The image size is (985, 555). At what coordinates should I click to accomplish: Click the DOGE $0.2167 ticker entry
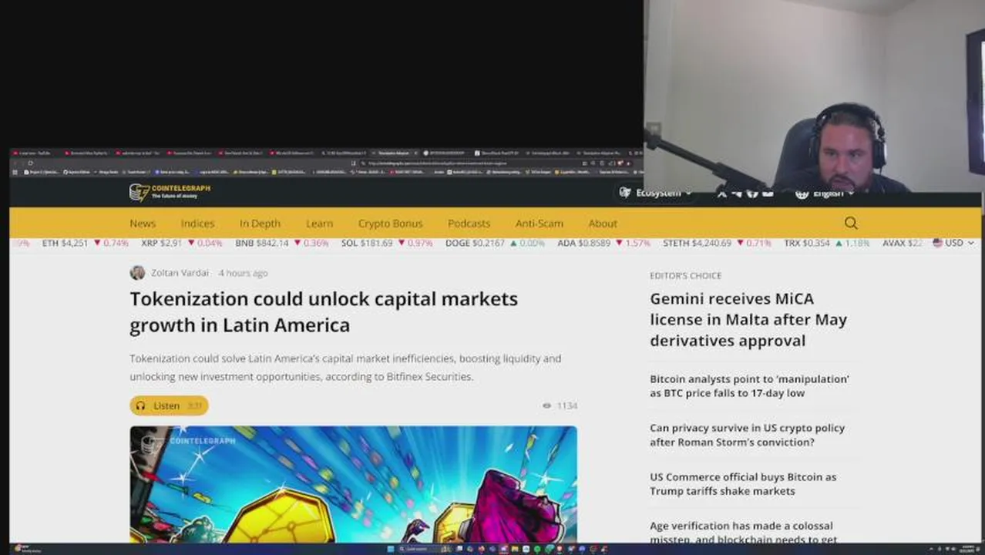pos(495,243)
